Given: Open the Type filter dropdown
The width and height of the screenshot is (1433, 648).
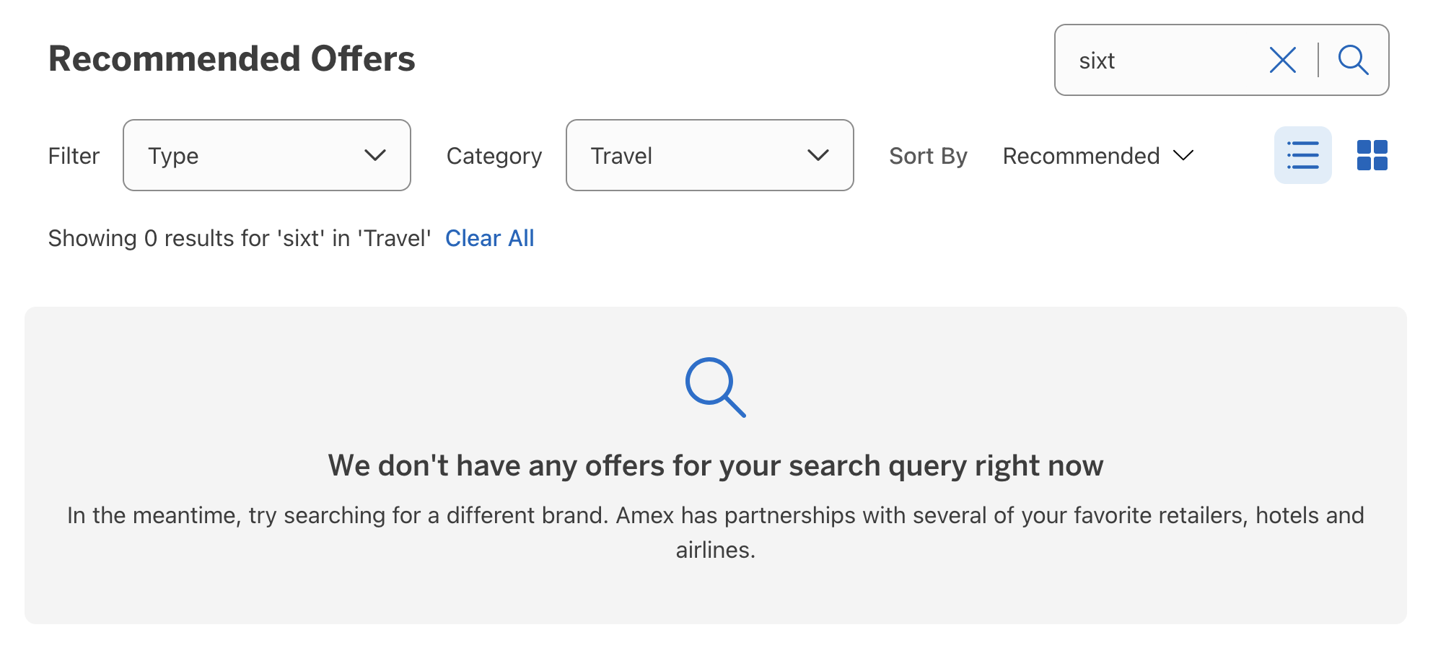Looking at the screenshot, I should [266, 155].
